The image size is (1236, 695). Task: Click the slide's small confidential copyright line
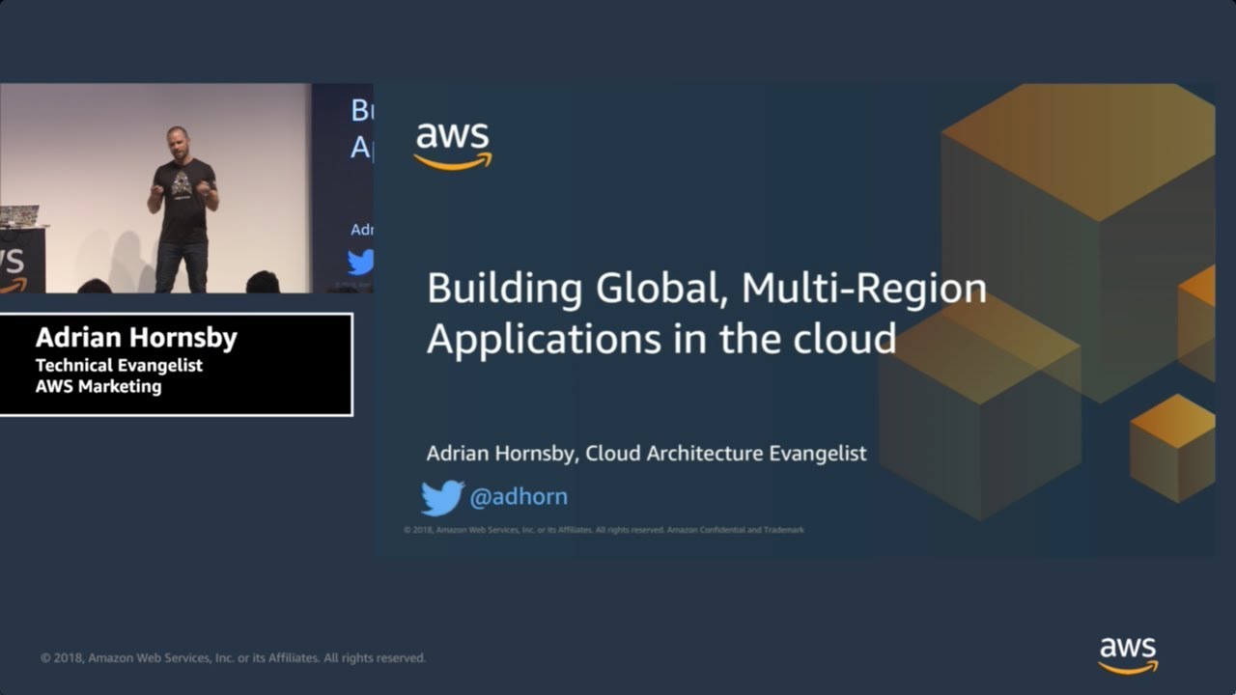tap(604, 530)
